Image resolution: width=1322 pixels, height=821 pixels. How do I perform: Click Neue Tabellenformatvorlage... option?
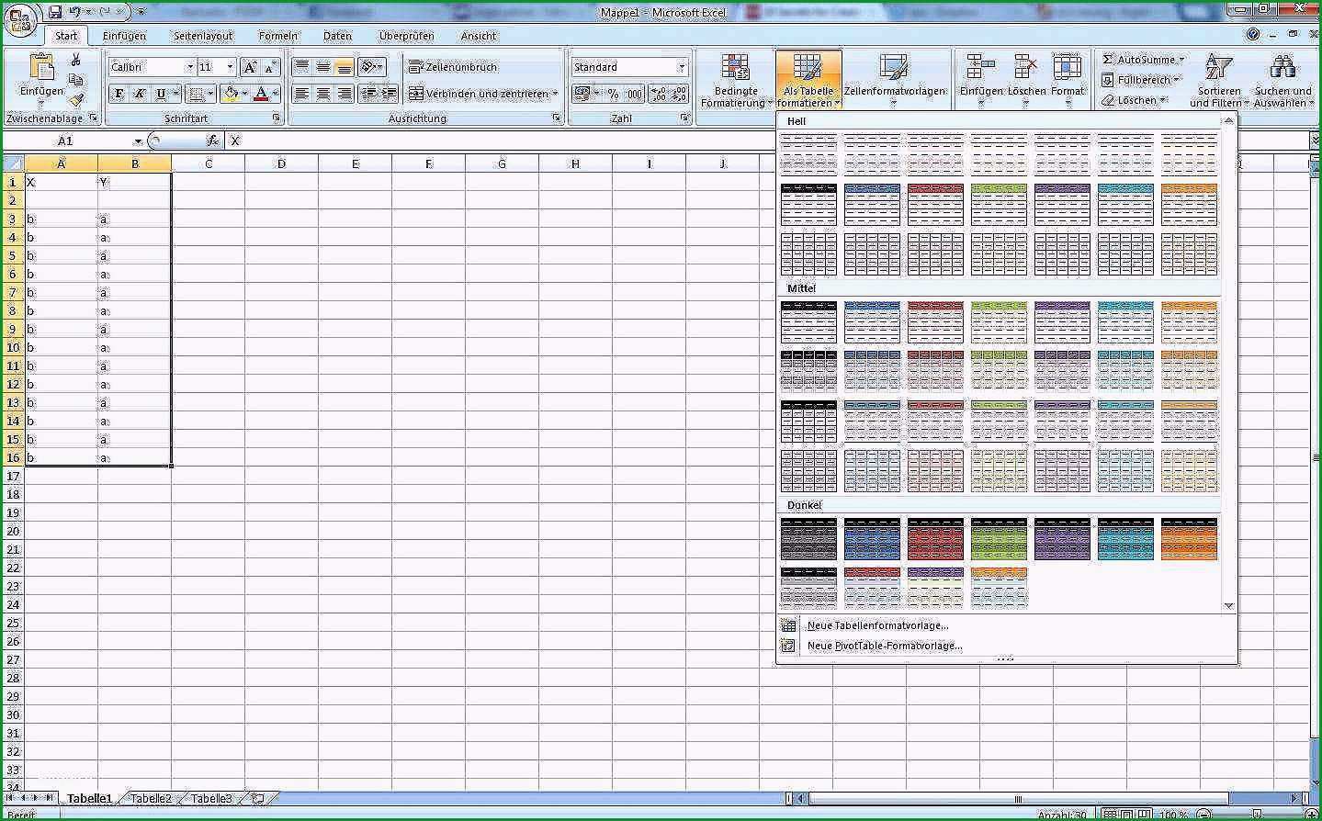click(877, 625)
